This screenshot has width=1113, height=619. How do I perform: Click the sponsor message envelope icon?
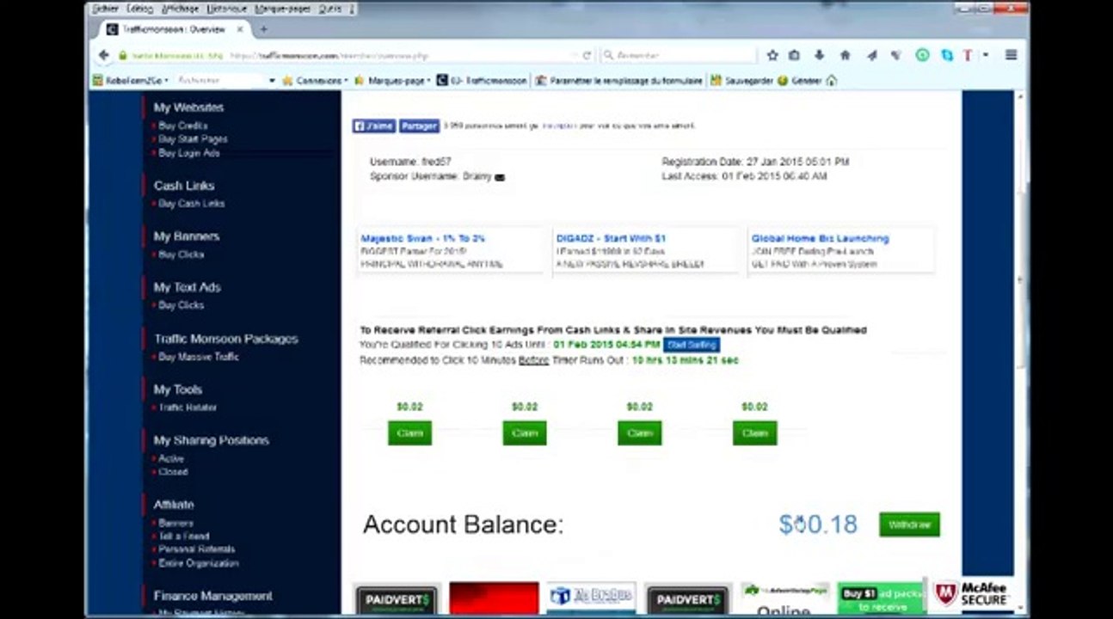pyautogui.click(x=501, y=177)
